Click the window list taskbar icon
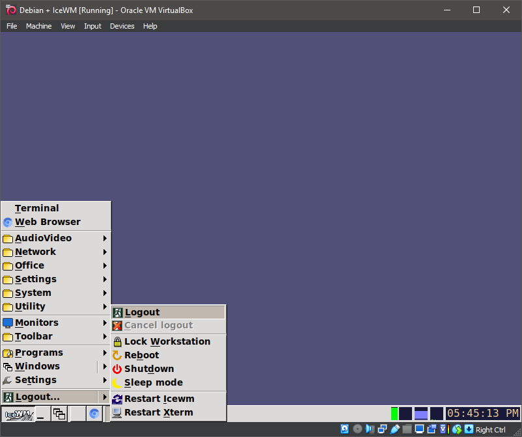Viewport: 522px width, 437px height. (59, 414)
